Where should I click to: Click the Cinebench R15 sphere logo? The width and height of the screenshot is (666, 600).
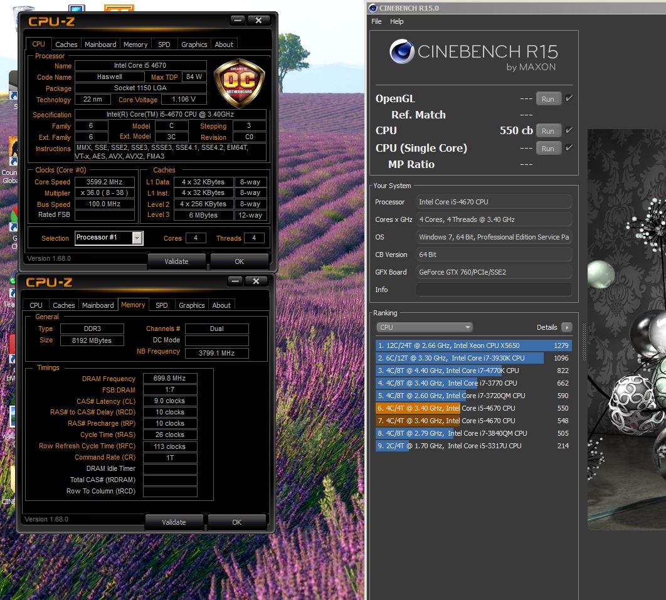401,51
